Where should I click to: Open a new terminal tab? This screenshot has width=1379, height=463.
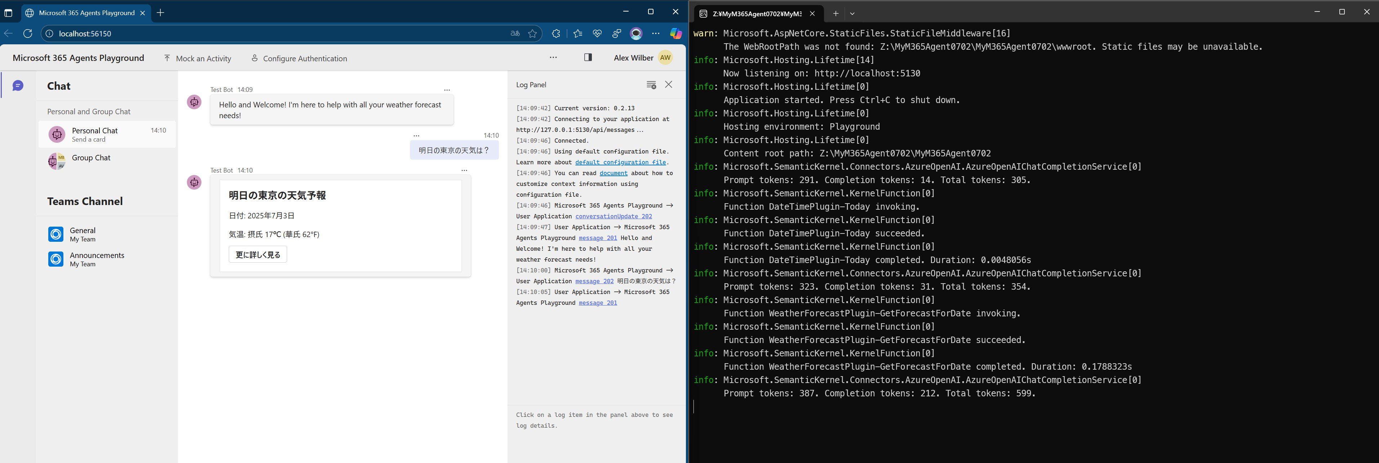(836, 13)
